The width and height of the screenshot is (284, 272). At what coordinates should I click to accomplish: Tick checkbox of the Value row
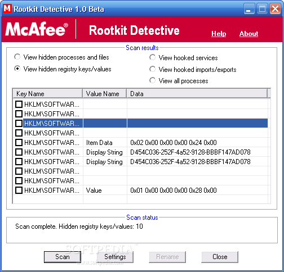pyautogui.click(x=19, y=190)
